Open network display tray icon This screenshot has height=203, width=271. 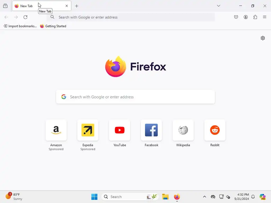pos(221,197)
